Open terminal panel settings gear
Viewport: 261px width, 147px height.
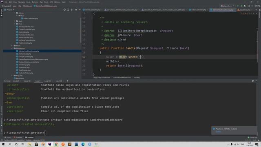coord(253,81)
